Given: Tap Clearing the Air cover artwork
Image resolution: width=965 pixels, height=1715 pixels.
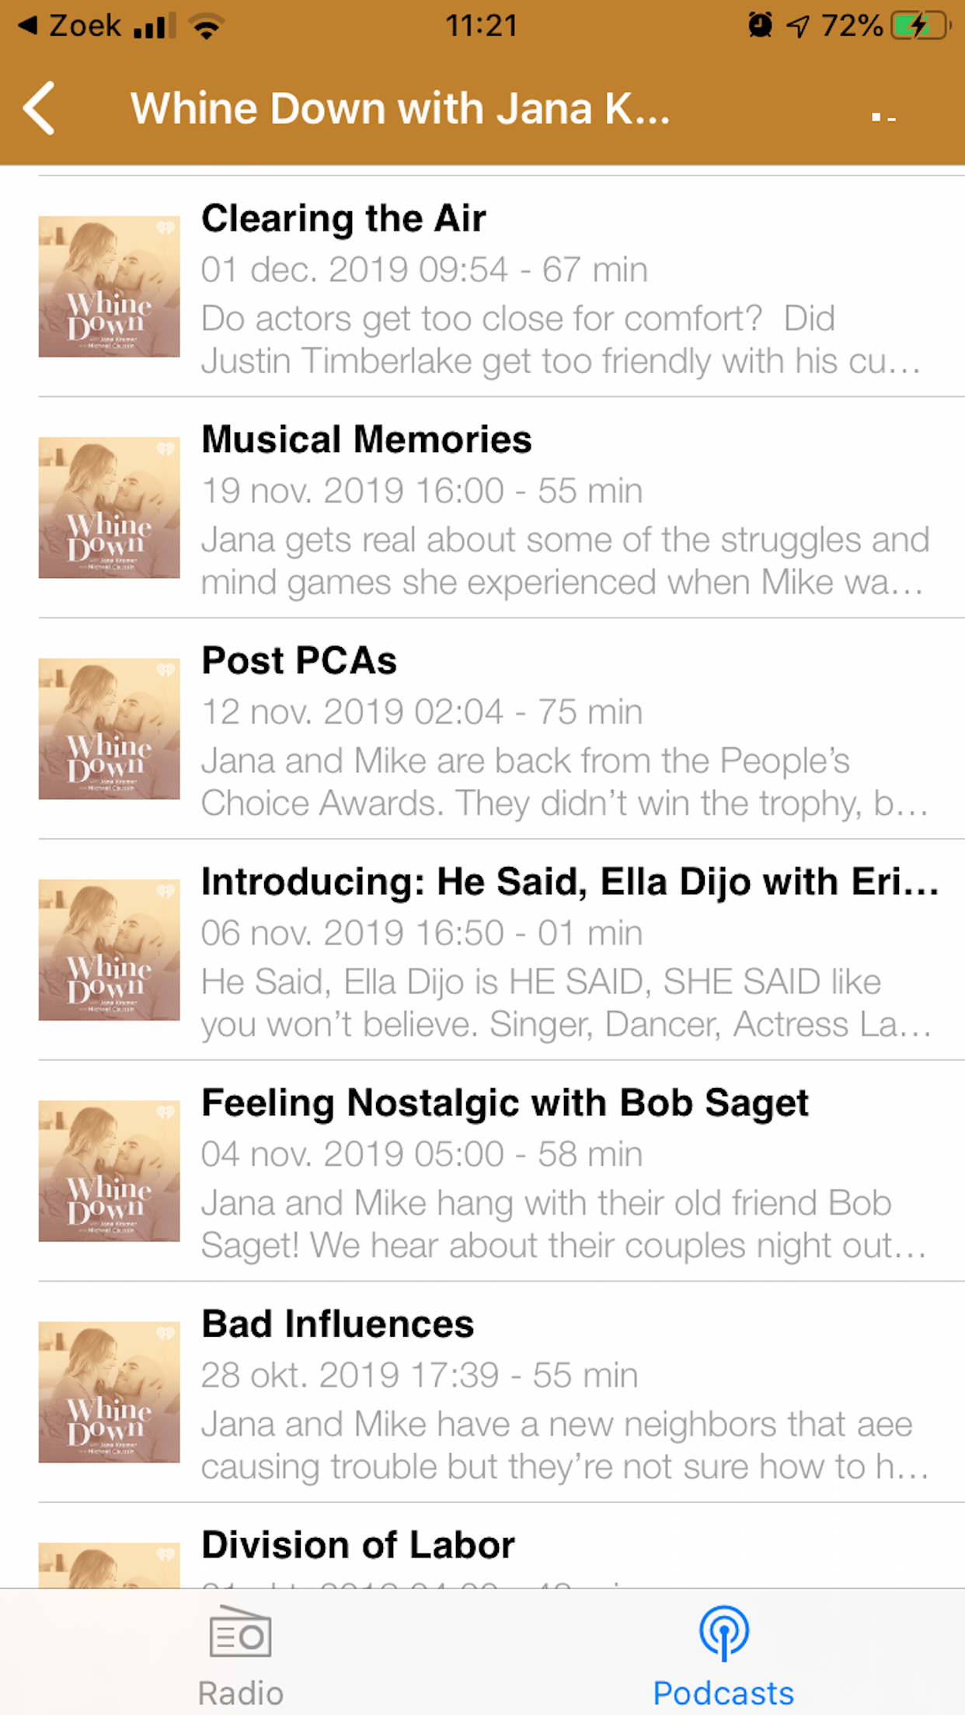Looking at the screenshot, I should click(110, 287).
